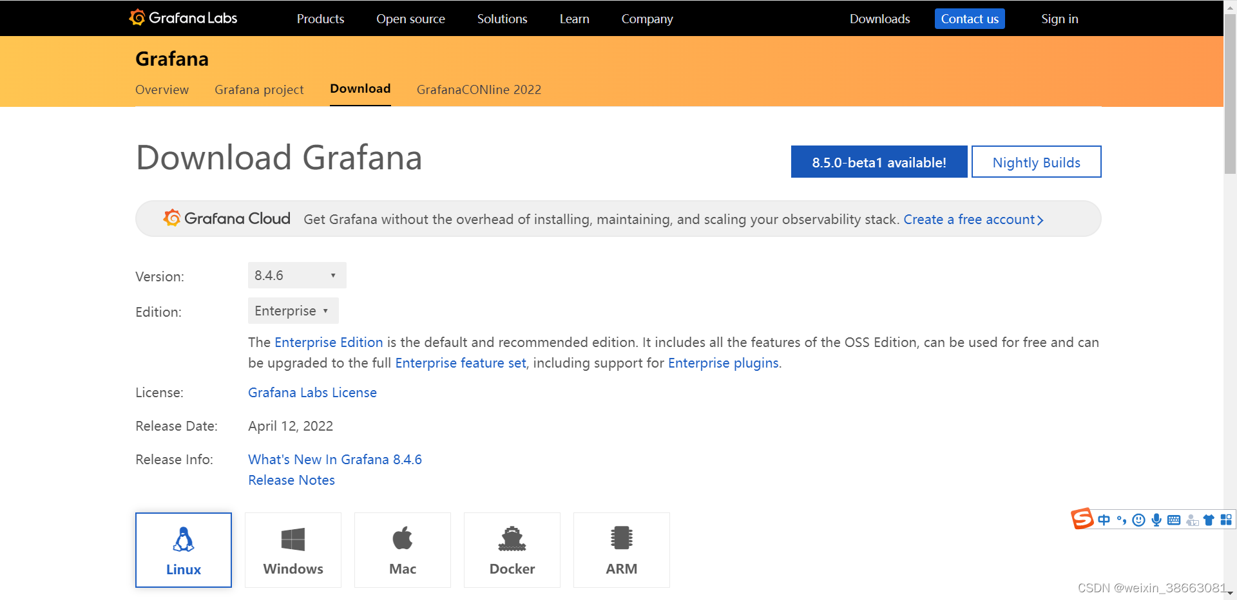Click the 8.5.0-beta1 available button
1237x600 pixels.
click(879, 162)
